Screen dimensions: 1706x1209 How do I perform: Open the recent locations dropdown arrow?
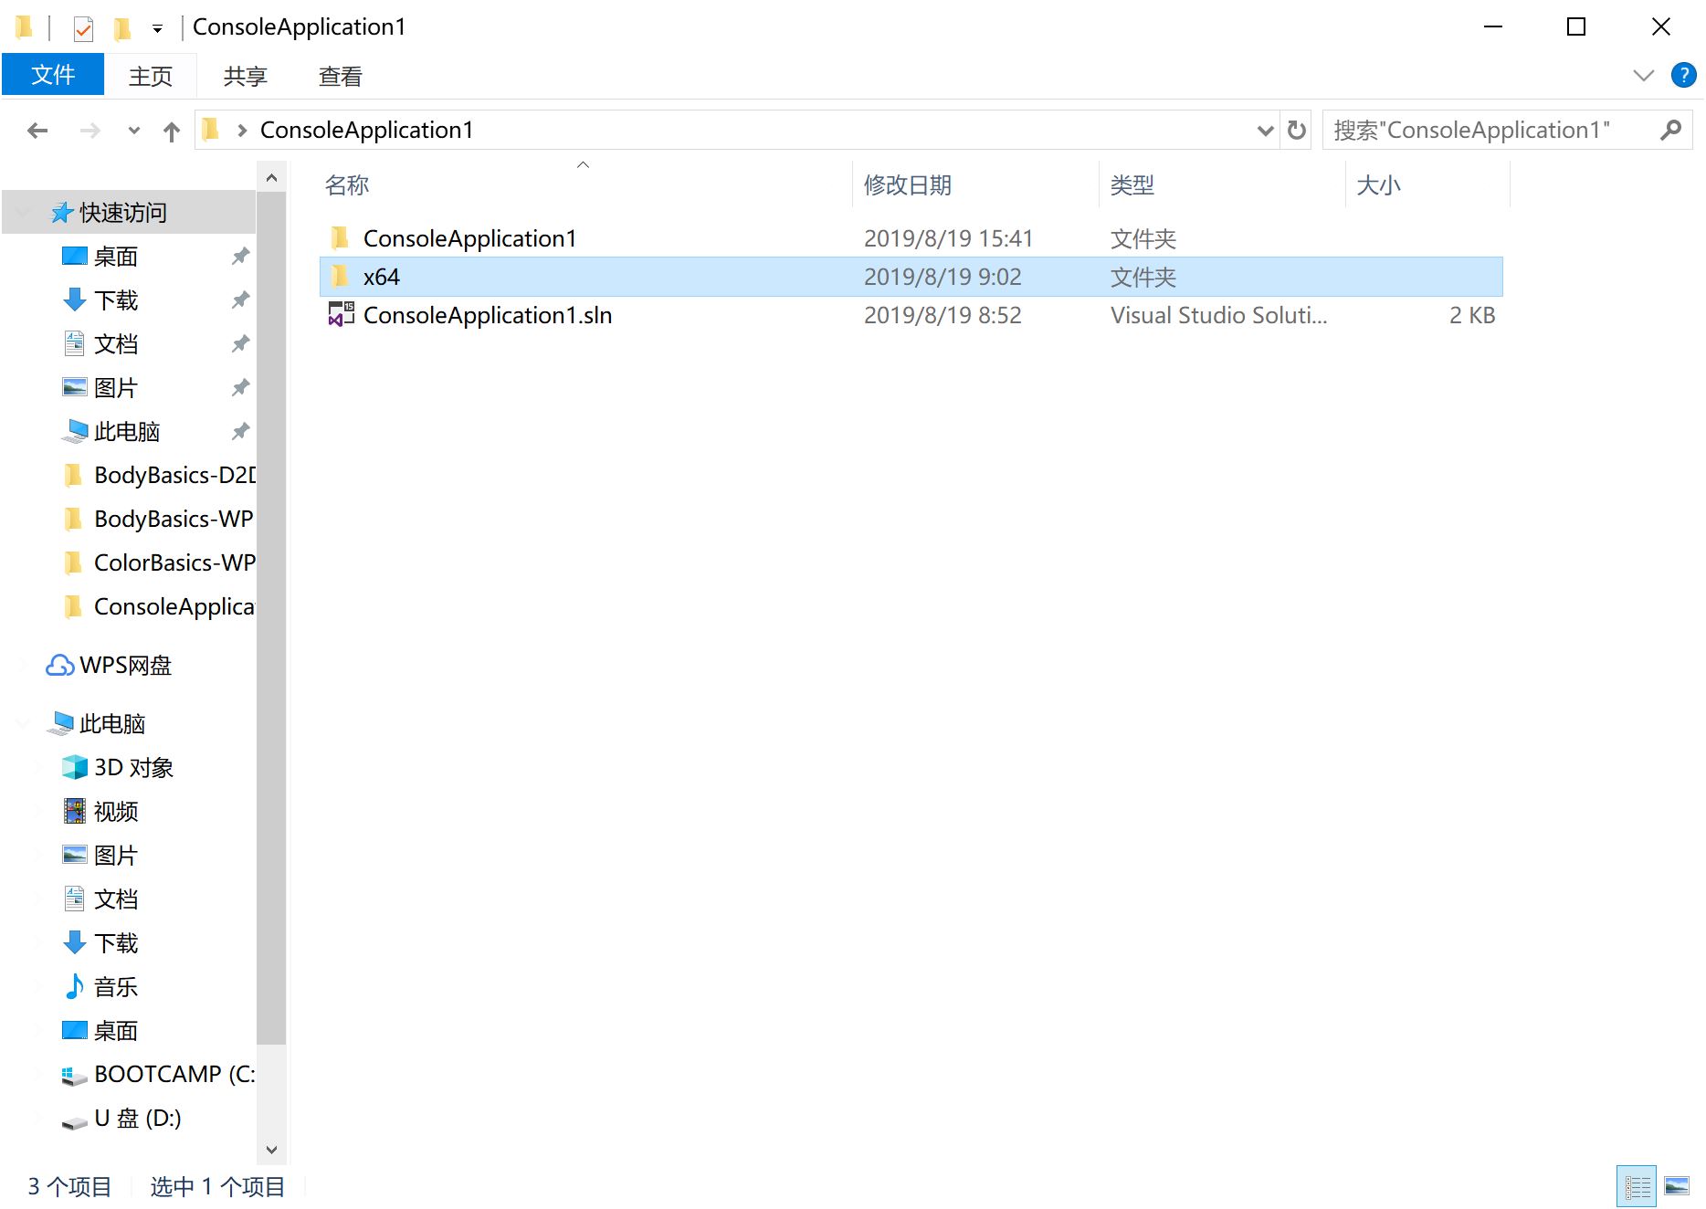coord(134,131)
